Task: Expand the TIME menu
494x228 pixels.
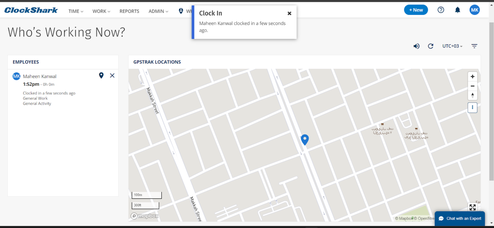Action: [75, 11]
